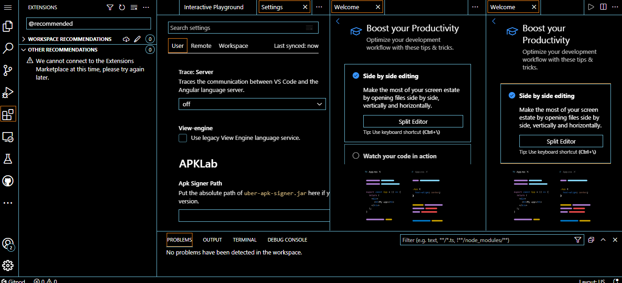
Task: Click Split Editor button in middle Welcome
Action: pyautogui.click(x=413, y=121)
